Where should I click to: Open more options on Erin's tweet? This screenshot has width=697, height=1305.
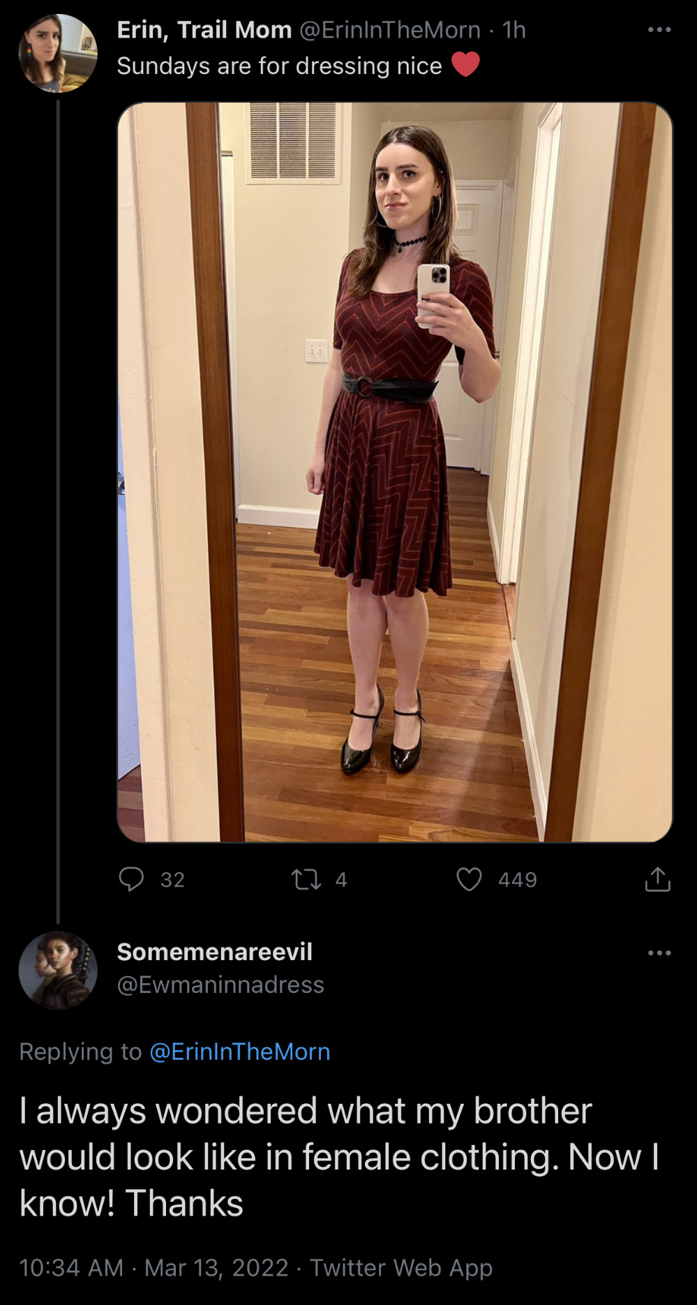[x=659, y=30]
